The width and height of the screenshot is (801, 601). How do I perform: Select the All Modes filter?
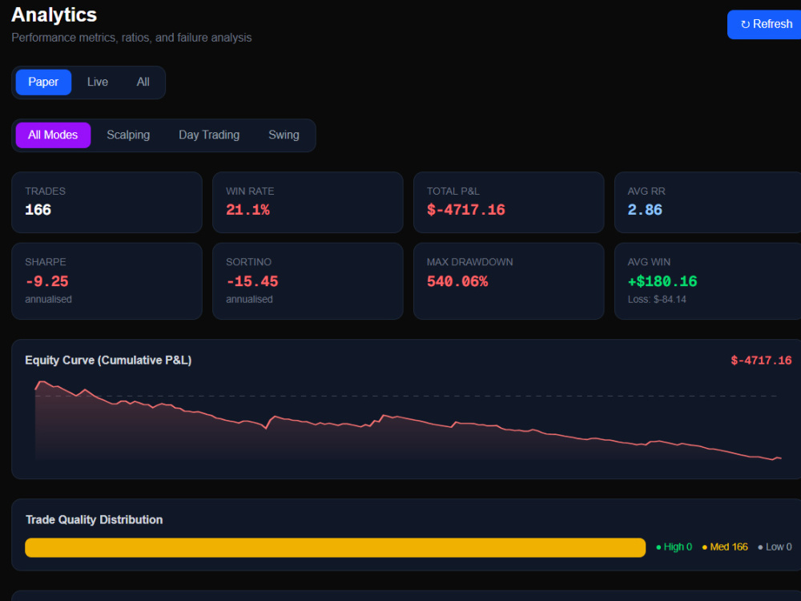tap(53, 135)
